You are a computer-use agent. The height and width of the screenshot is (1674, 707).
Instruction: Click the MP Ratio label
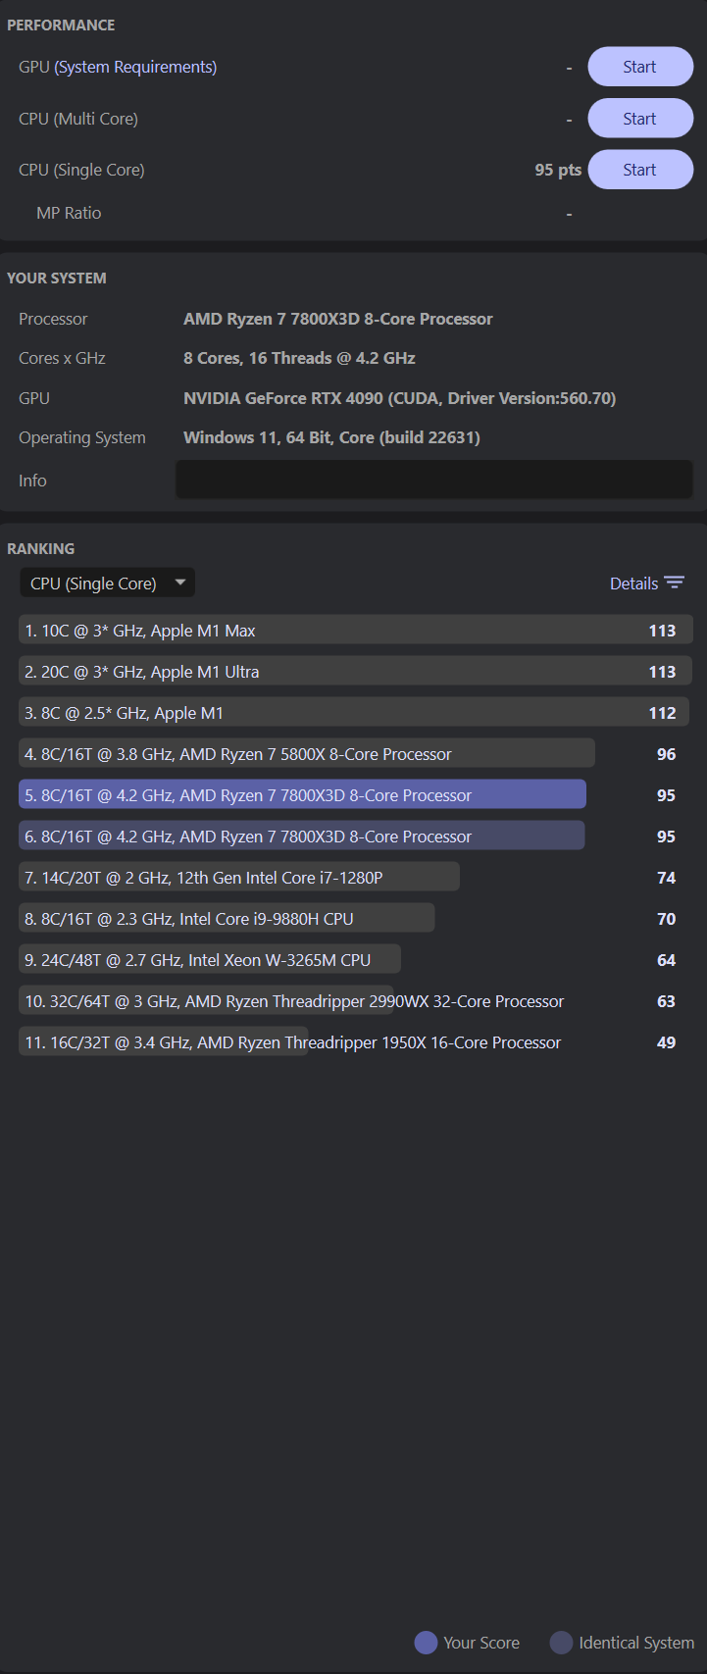pyautogui.click(x=69, y=213)
